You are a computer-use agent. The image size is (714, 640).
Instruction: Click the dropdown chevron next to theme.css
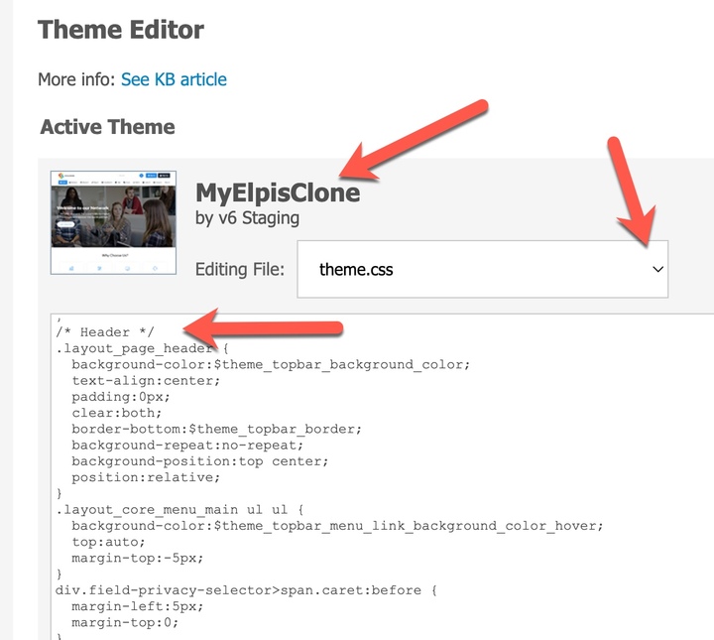[x=657, y=269]
